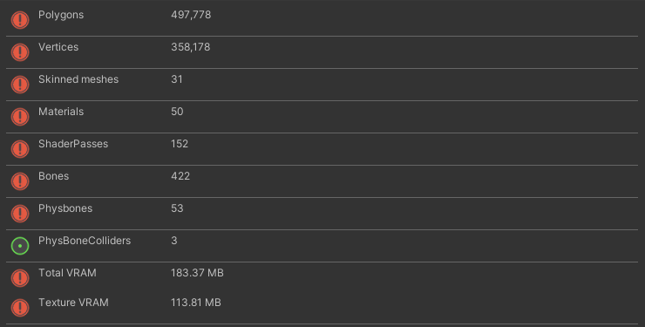Click the ShaderPasses label
The image size is (645, 327).
(73, 144)
